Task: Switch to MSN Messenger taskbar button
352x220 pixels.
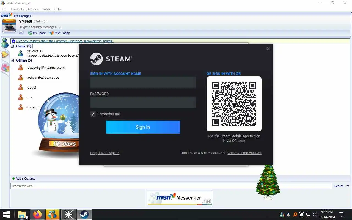Action: coord(52,215)
